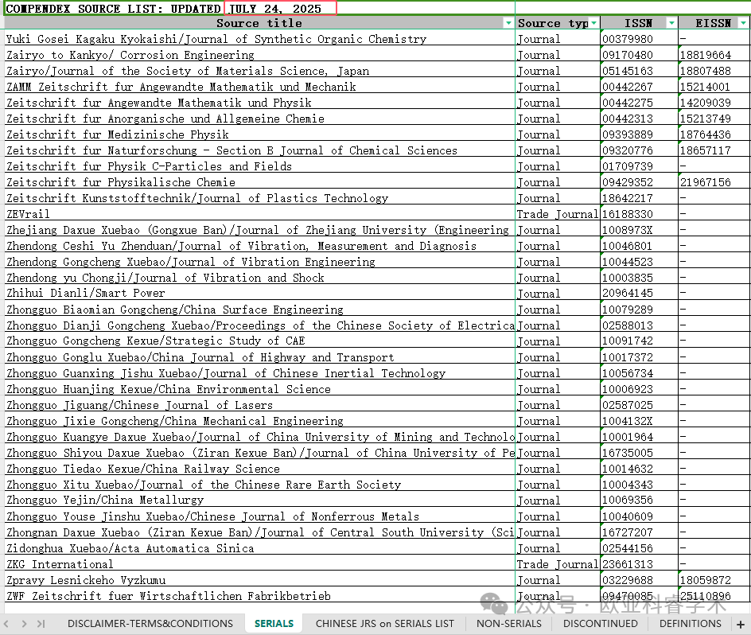Select Zeitschrift Kunststofftechnik/Journal of Plastics Technology
The height and width of the screenshot is (635, 751).
click(259, 198)
